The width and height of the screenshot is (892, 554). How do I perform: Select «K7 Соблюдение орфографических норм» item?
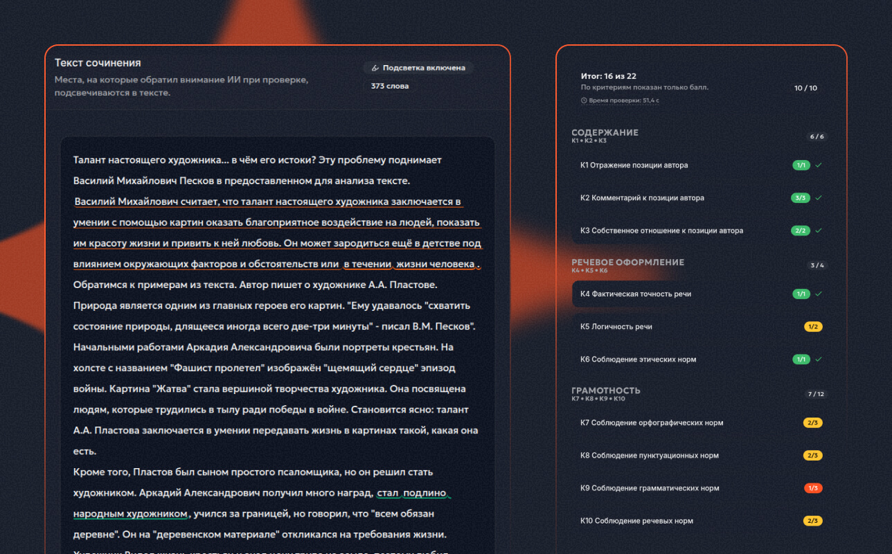click(701, 422)
